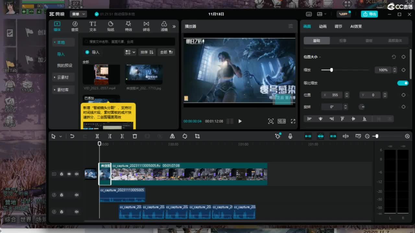Open the 音频 (Audio) panel tab

coord(75,26)
